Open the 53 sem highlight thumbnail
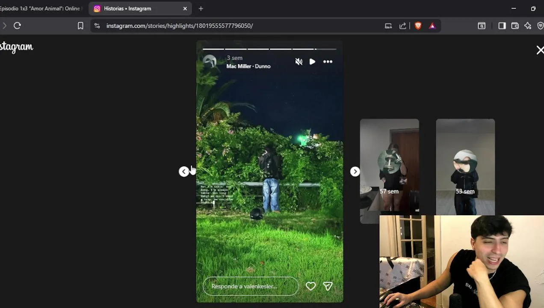Image resolution: width=544 pixels, height=308 pixels. (x=465, y=167)
